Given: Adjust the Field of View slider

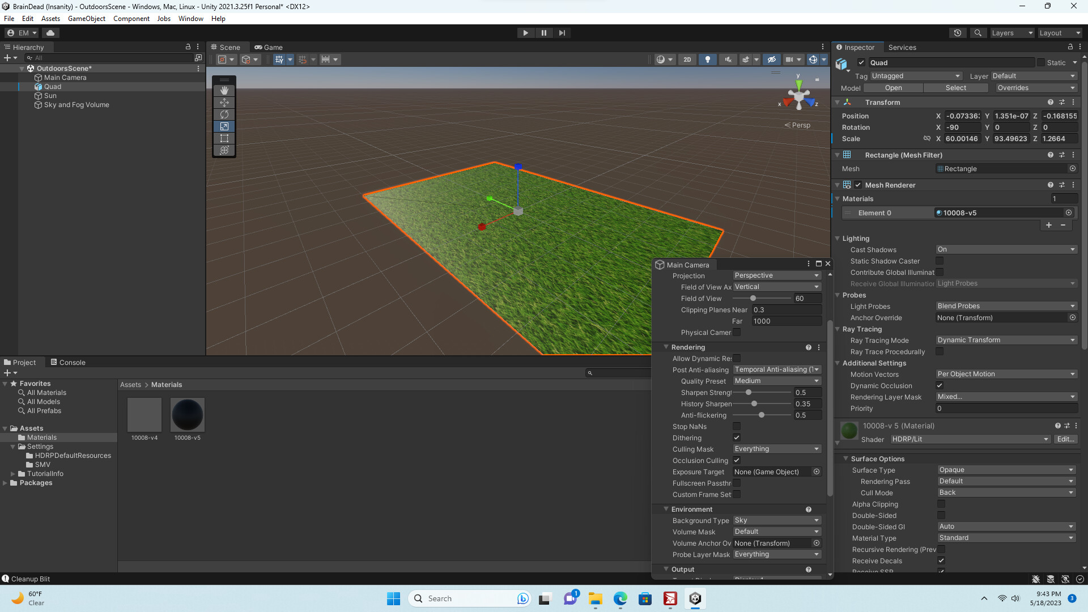Looking at the screenshot, I should pyautogui.click(x=753, y=299).
